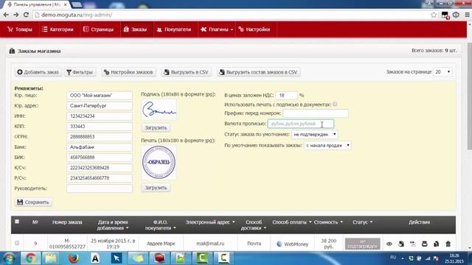Image resolution: width=472 pixels, height=265 pixels.
Task: Download PDF for order 9
Action: [413, 244]
